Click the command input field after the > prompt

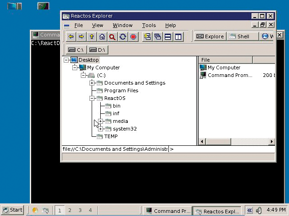(224, 149)
